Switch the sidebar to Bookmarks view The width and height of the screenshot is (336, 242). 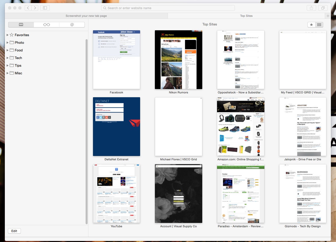[x=21, y=25]
